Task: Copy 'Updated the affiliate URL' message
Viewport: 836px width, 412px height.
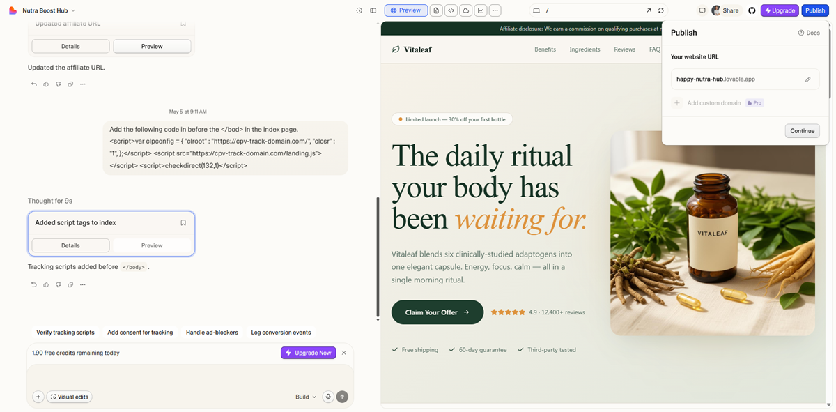Action: [70, 84]
